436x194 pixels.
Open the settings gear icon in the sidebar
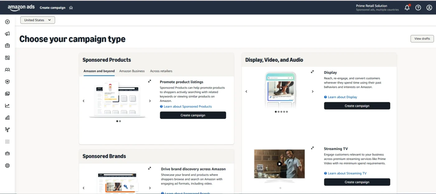[7, 166]
